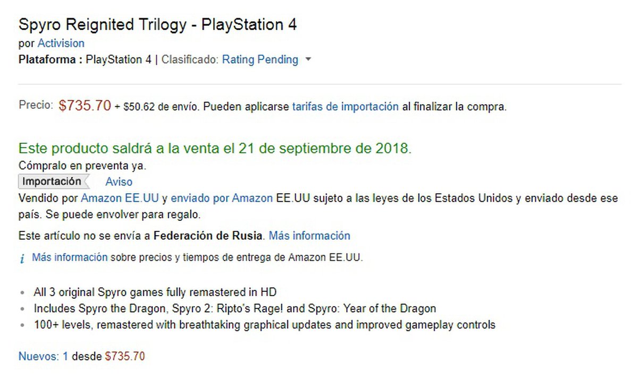Click the Spyro Reignited Trilogy product title

(157, 24)
